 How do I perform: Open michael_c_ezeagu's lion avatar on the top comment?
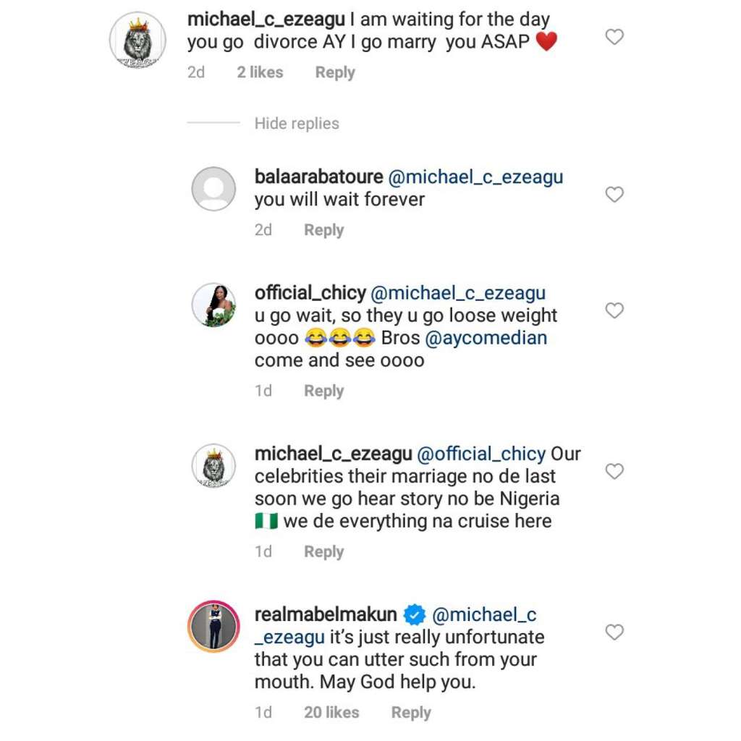point(137,41)
